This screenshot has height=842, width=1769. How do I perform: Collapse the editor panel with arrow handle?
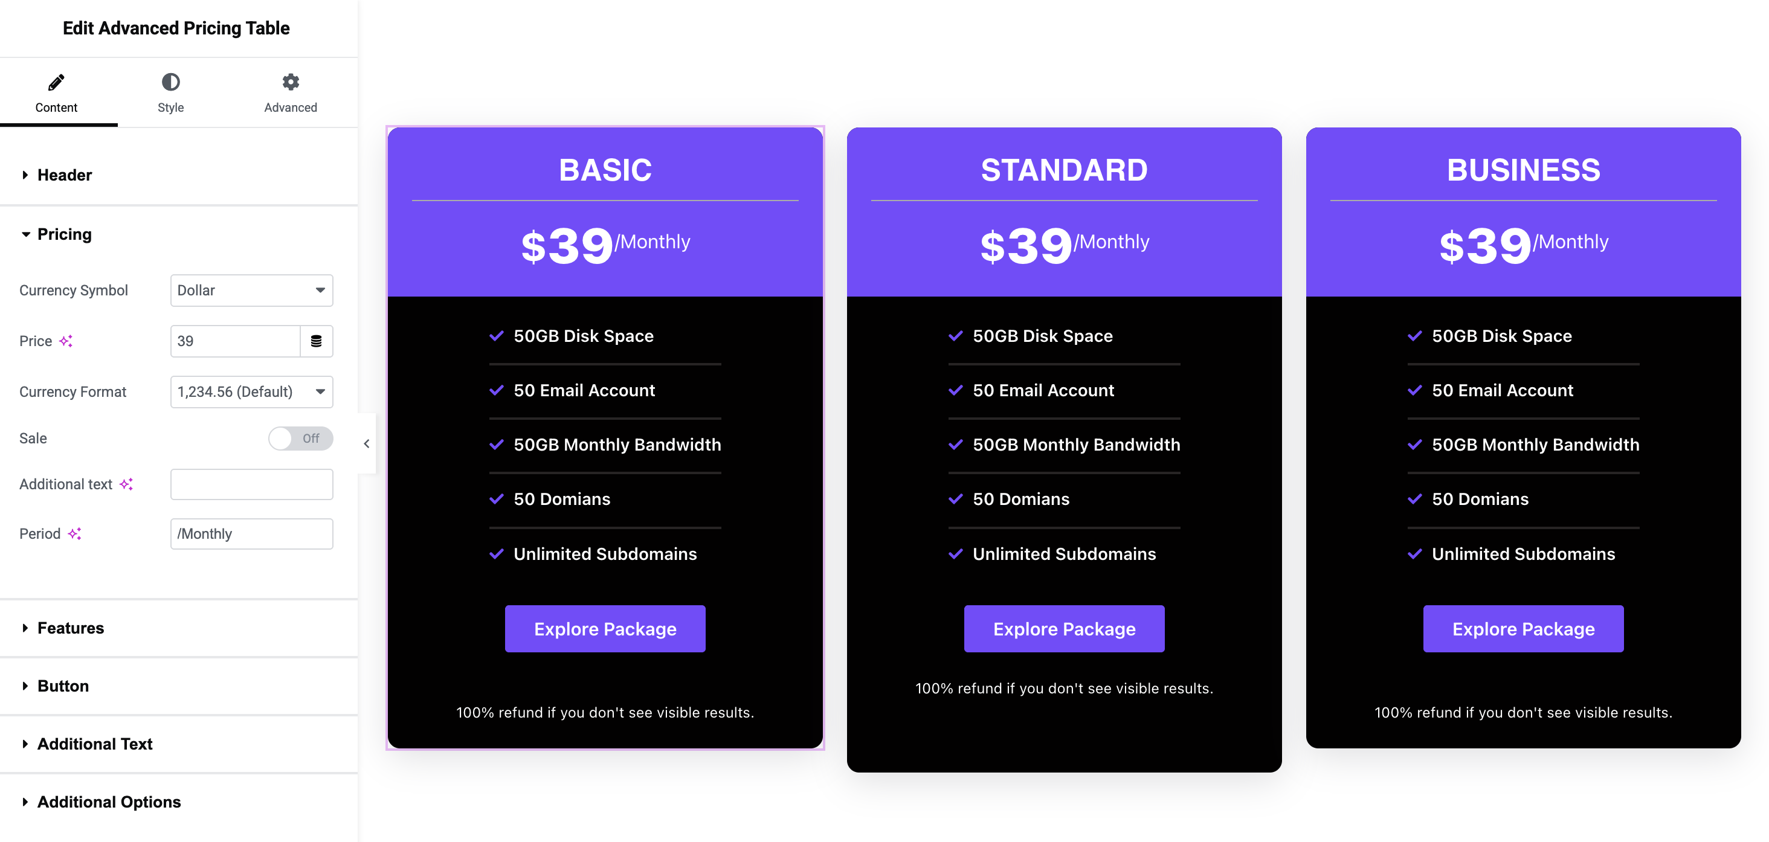click(367, 444)
